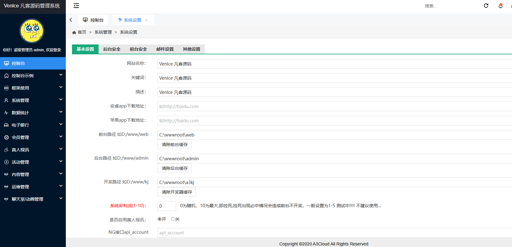Click the SpongeBob user avatar
The height and width of the screenshot is (247, 512).
(32, 31)
